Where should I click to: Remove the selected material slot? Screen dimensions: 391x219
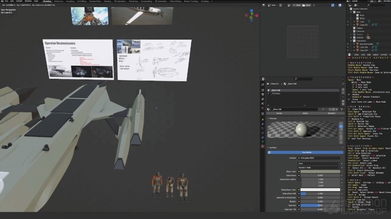(x=343, y=93)
